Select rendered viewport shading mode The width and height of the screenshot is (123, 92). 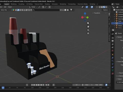[106, 7]
